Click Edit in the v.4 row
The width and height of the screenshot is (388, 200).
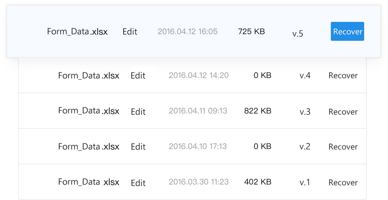point(138,75)
